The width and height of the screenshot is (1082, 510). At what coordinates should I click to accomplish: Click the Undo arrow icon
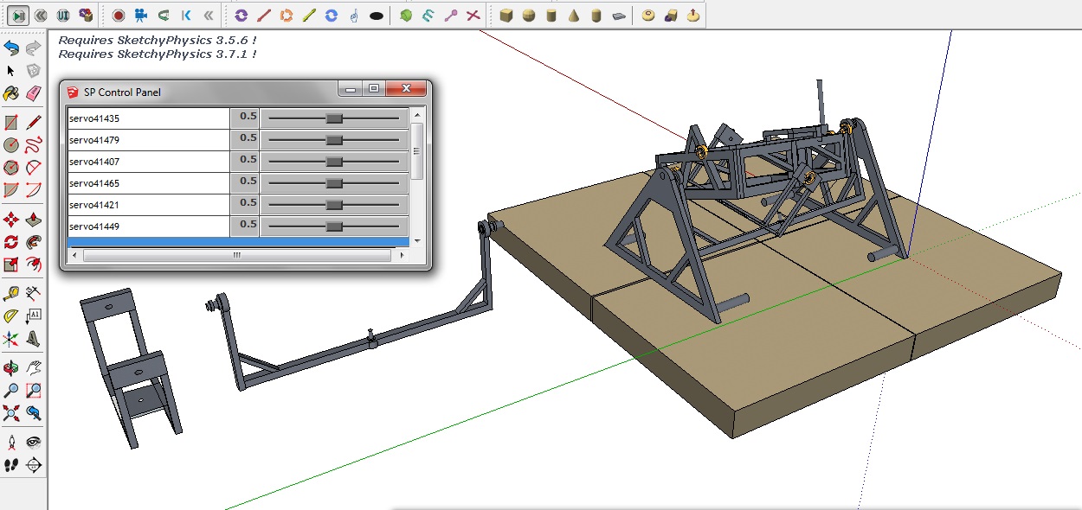click(x=11, y=48)
